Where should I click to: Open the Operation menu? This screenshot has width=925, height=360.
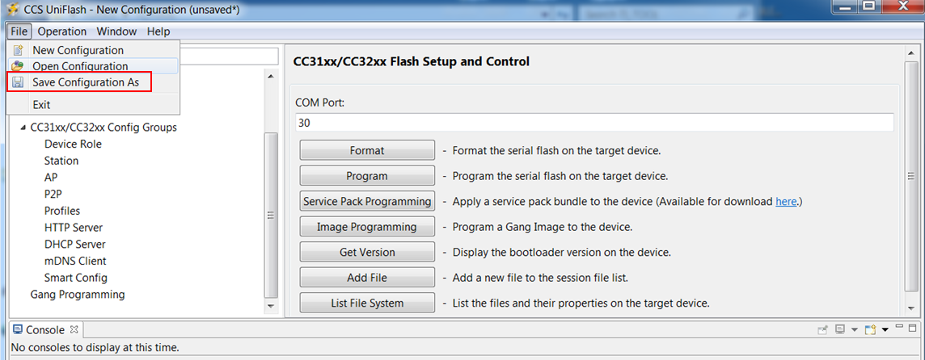(x=62, y=31)
